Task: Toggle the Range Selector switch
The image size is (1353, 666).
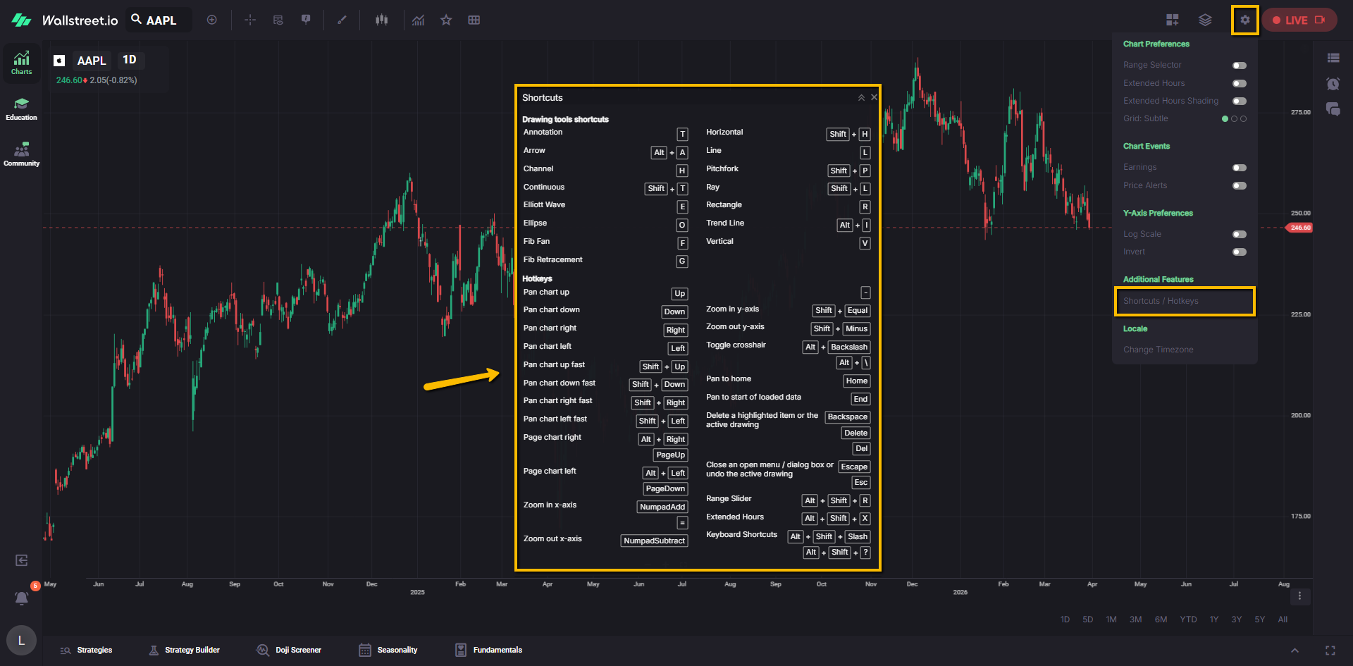Action: [1239, 66]
